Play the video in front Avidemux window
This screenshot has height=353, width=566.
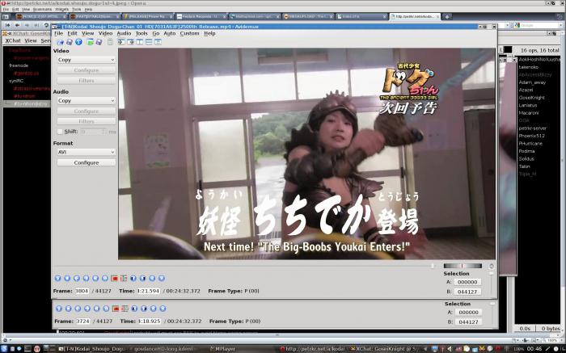57,279
